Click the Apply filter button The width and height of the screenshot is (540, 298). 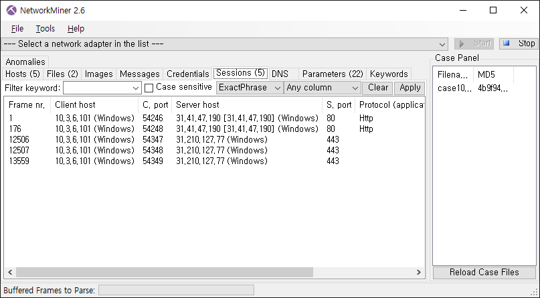(x=410, y=88)
